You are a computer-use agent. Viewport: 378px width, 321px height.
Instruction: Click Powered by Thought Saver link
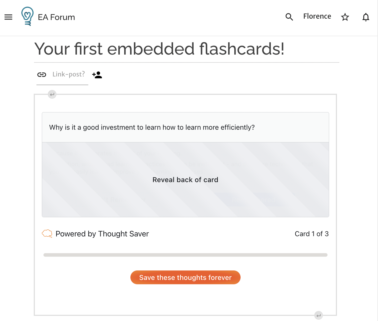pyautogui.click(x=102, y=234)
